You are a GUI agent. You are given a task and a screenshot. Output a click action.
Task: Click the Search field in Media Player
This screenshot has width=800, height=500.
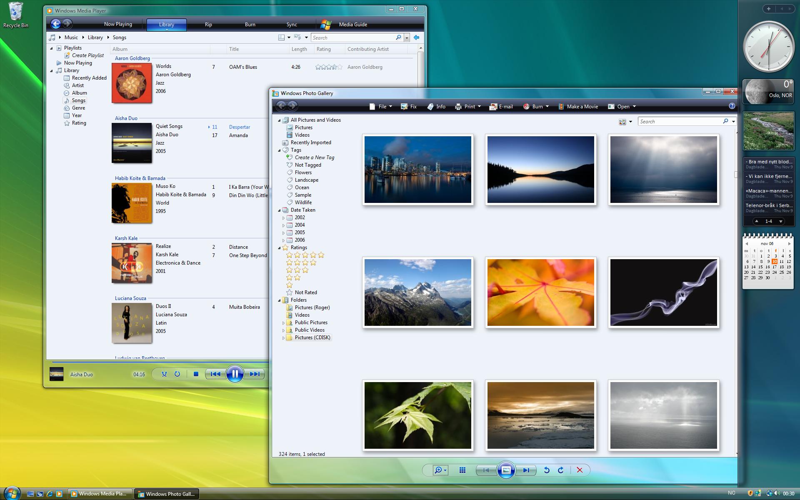pos(353,37)
